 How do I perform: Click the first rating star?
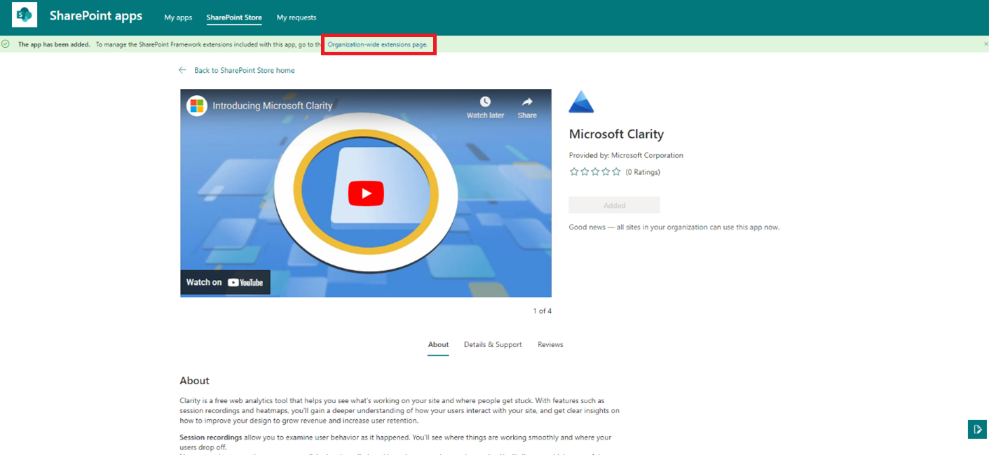pyautogui.click(x=574, y=171)
